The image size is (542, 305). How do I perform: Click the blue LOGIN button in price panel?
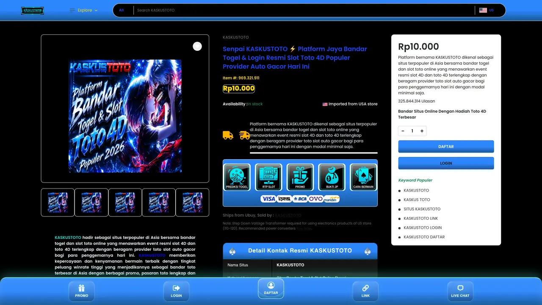(x=446, y=163)
